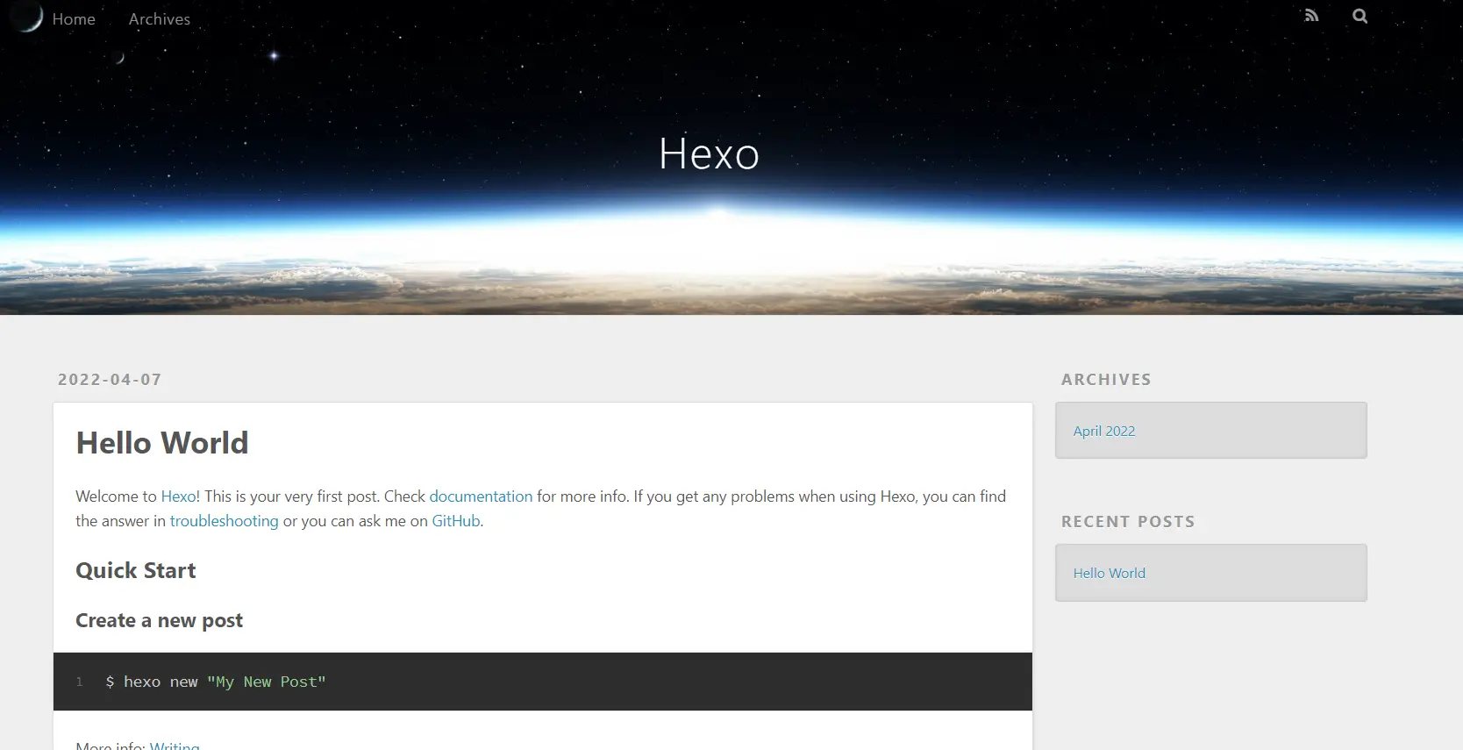Open the RSS feed icon
The image size is (1463, 750).
point(1311,16)
